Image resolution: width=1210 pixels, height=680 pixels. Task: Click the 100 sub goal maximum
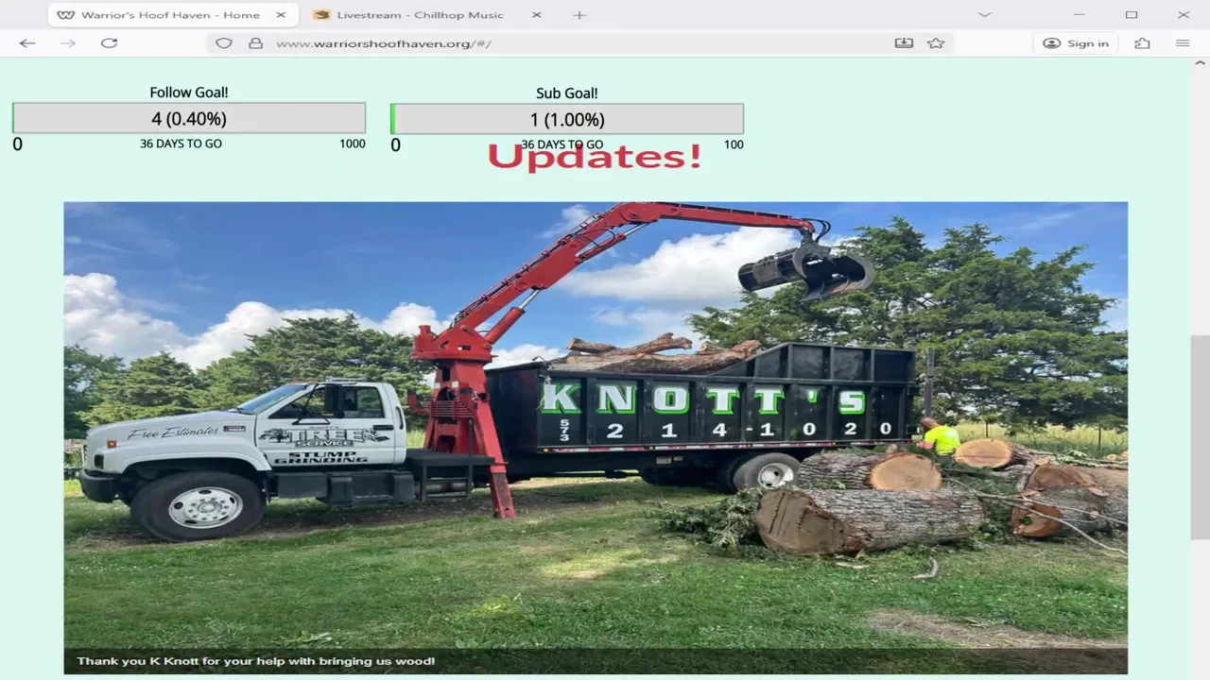coord(734,144)
